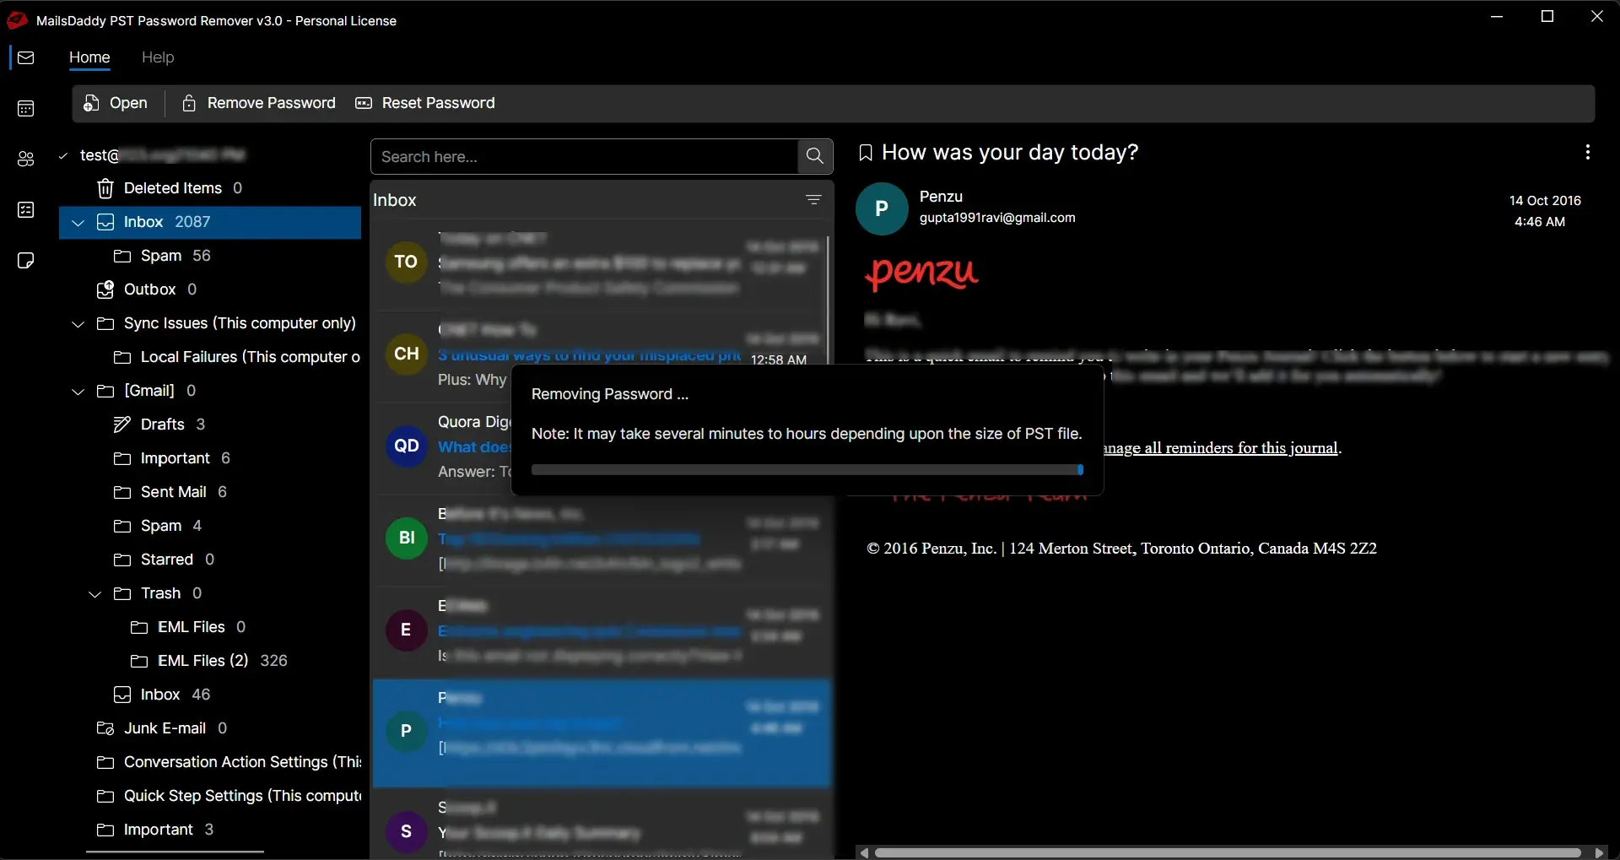Select the S avatar email in the list
Image resolution: width=1620 pixels, height=860 pixels.
pyautogui.click(x=599, y=827)
